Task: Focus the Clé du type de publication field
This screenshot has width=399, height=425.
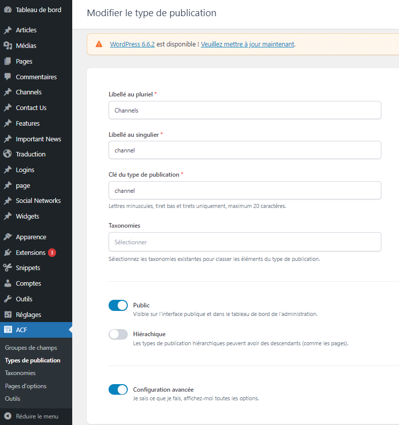Action: click(x=244, y=191)
